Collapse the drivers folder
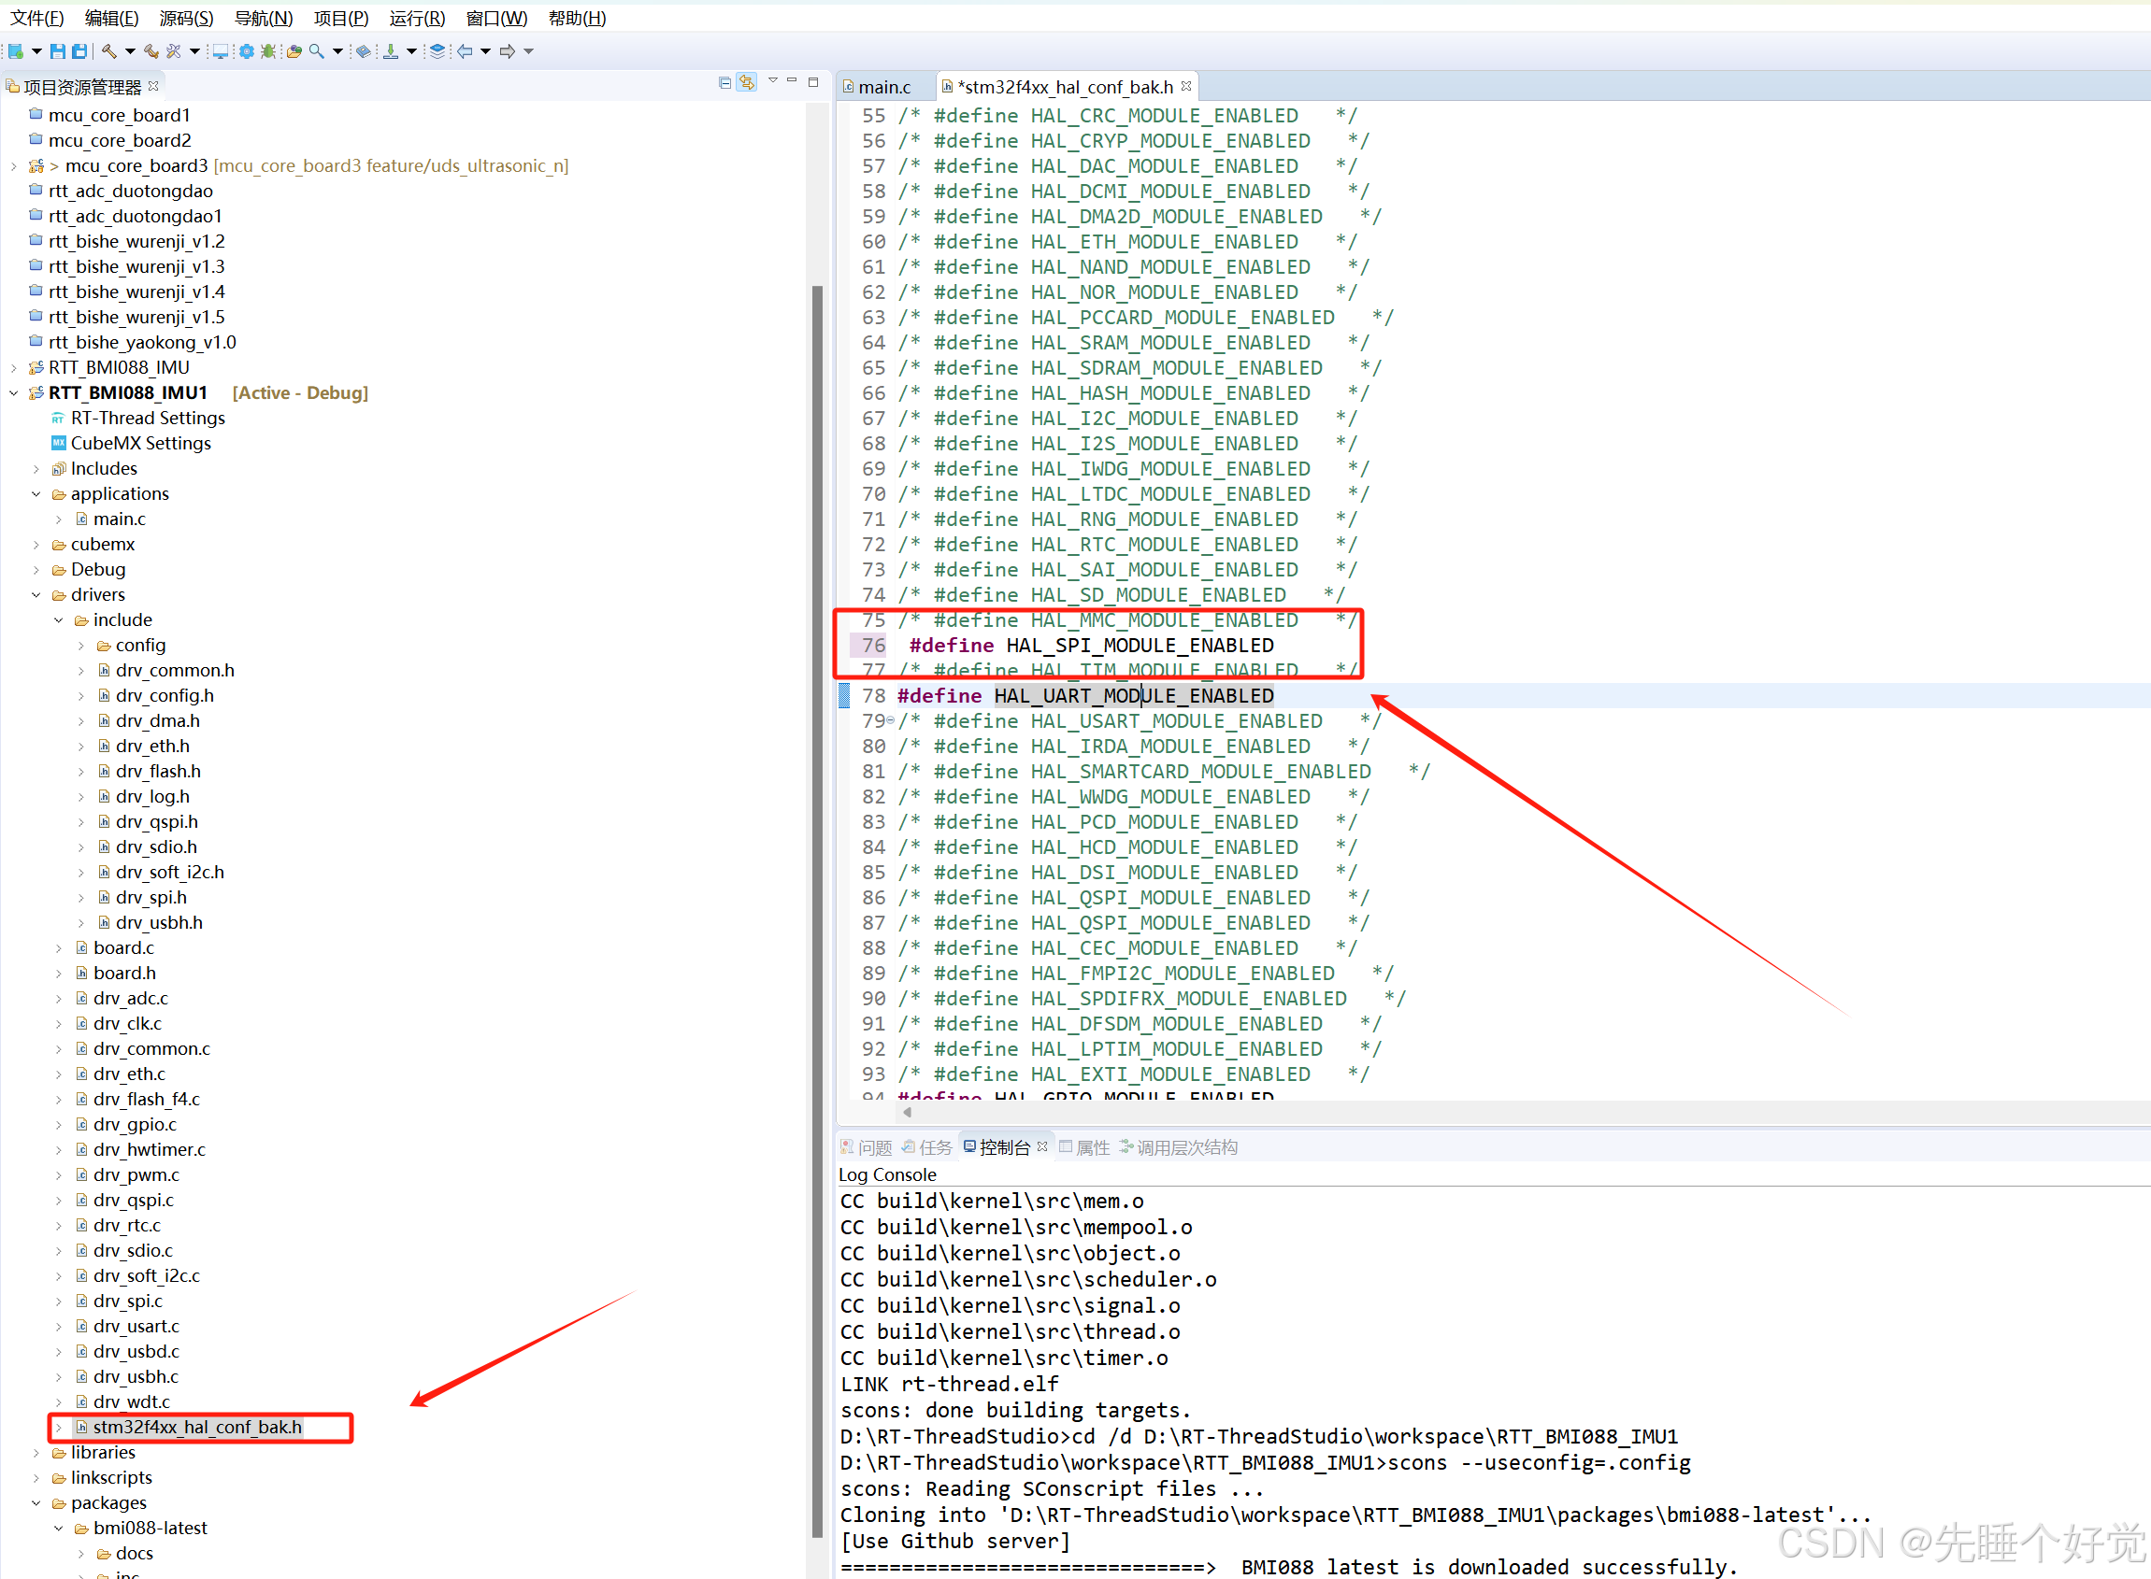 pos(36,595)
